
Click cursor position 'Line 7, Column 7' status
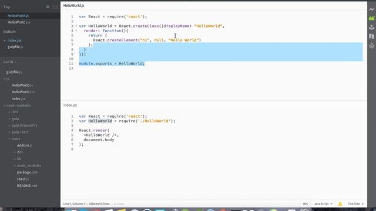(x=75, y=204)
